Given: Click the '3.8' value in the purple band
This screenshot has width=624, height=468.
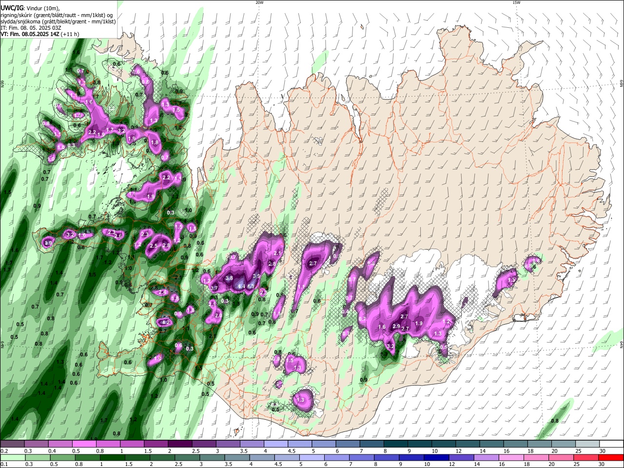Looking at the screenshot, I should 229,278.
